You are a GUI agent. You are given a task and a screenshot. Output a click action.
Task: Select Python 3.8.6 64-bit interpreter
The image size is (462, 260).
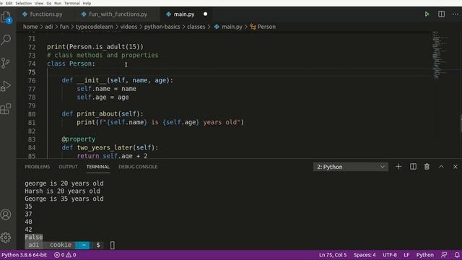tap(24, 255)
